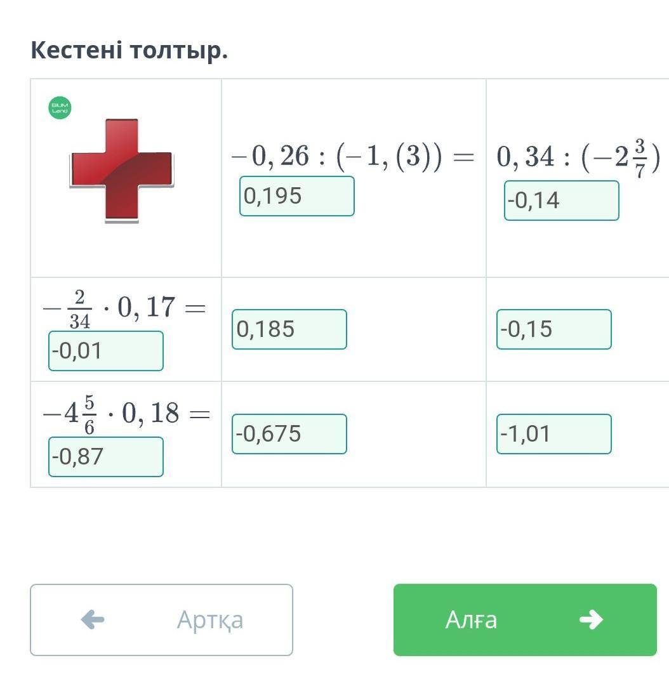
Task: Edit the input showing -1,01
Action: coord(553,434)
